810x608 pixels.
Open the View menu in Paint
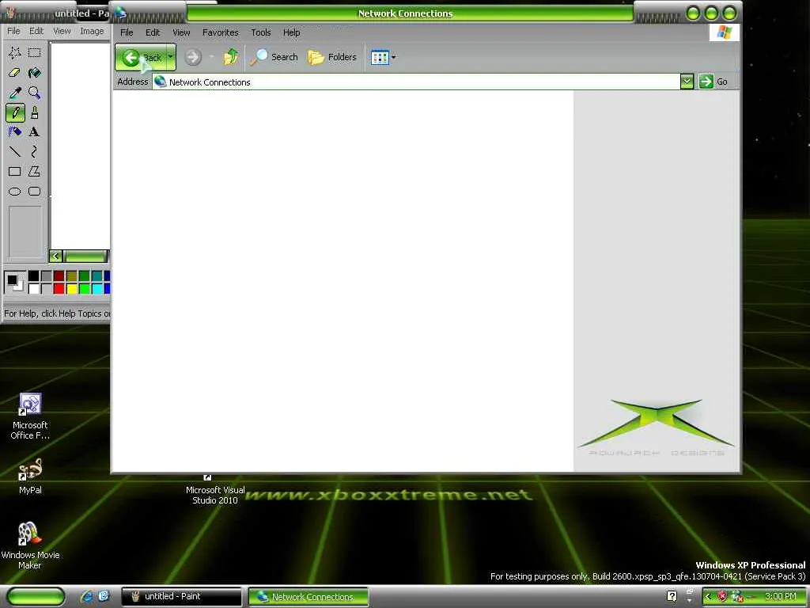click(62, 31)
